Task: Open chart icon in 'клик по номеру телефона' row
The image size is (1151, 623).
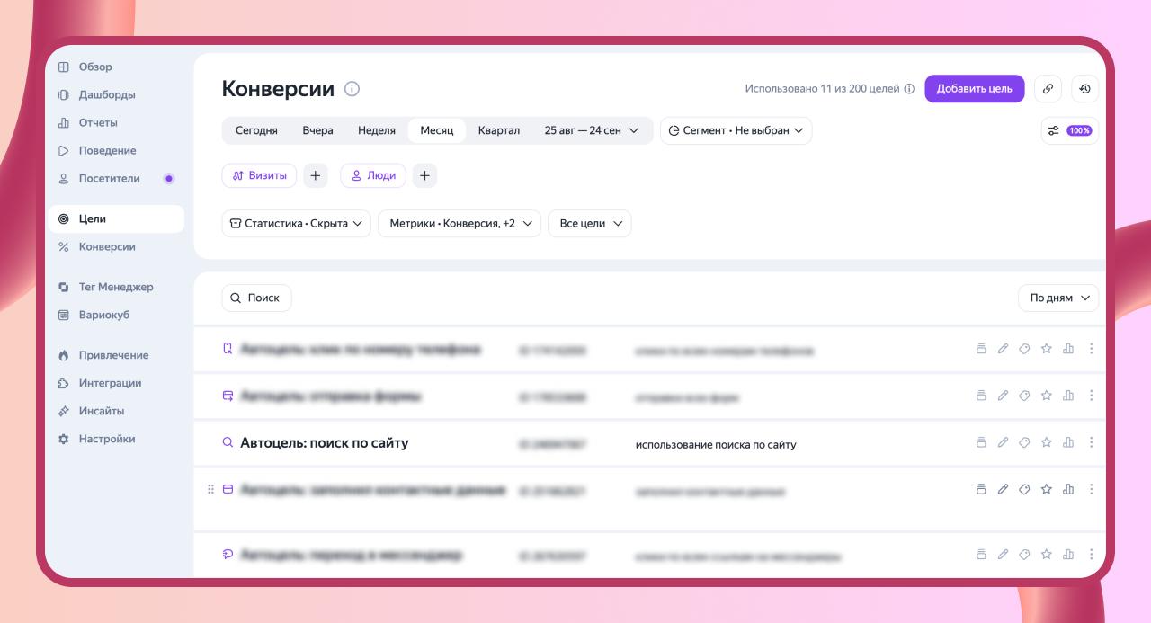Action: coord(1068,349)
